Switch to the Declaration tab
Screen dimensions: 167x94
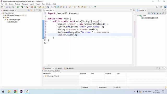[69, 68]
